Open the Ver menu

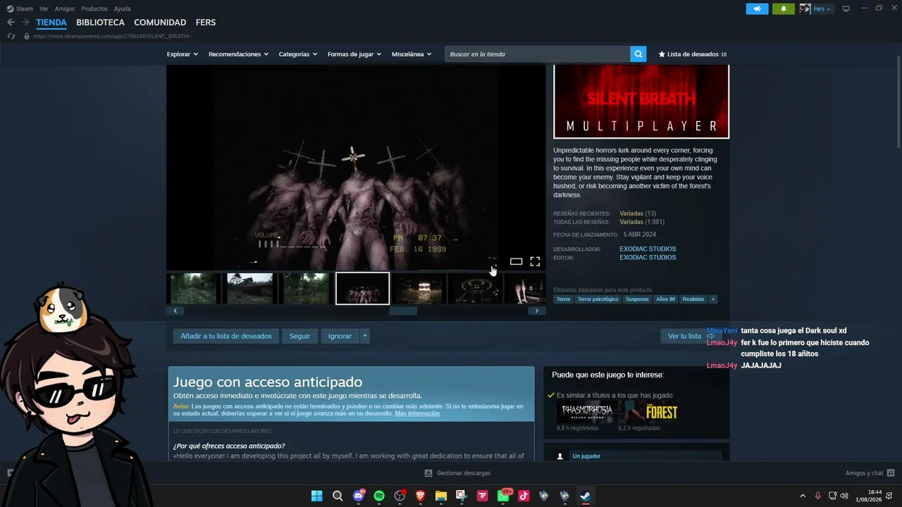[x=44, y=9]
